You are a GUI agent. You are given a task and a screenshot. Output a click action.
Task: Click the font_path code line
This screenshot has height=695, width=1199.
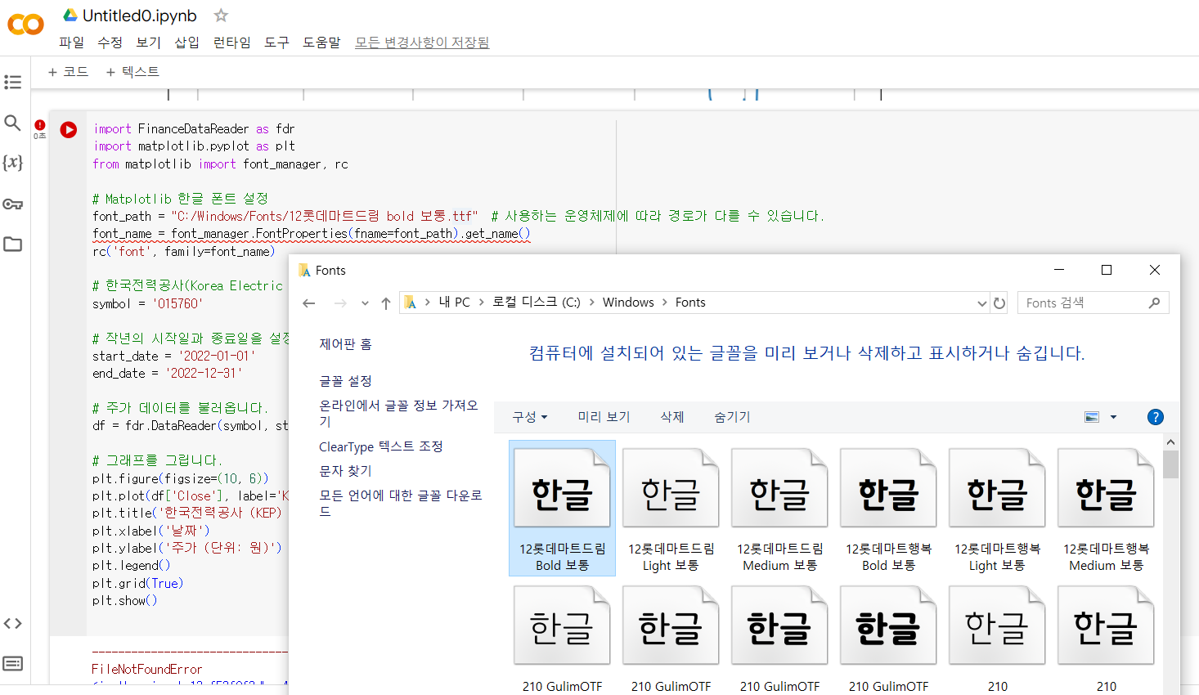458,217
